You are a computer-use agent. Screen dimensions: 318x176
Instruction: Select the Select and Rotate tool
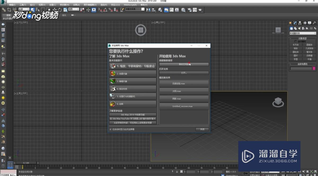tap(60, 10)
